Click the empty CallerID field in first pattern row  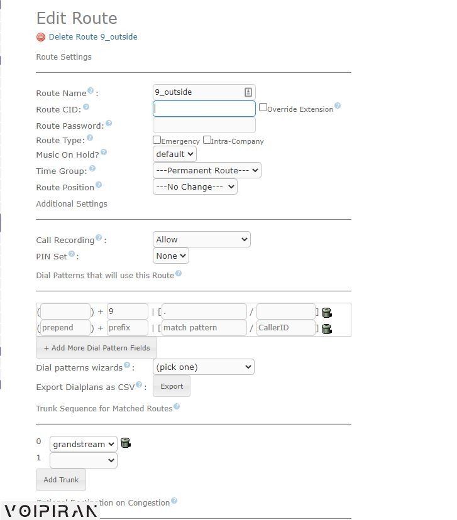(286, 311)
